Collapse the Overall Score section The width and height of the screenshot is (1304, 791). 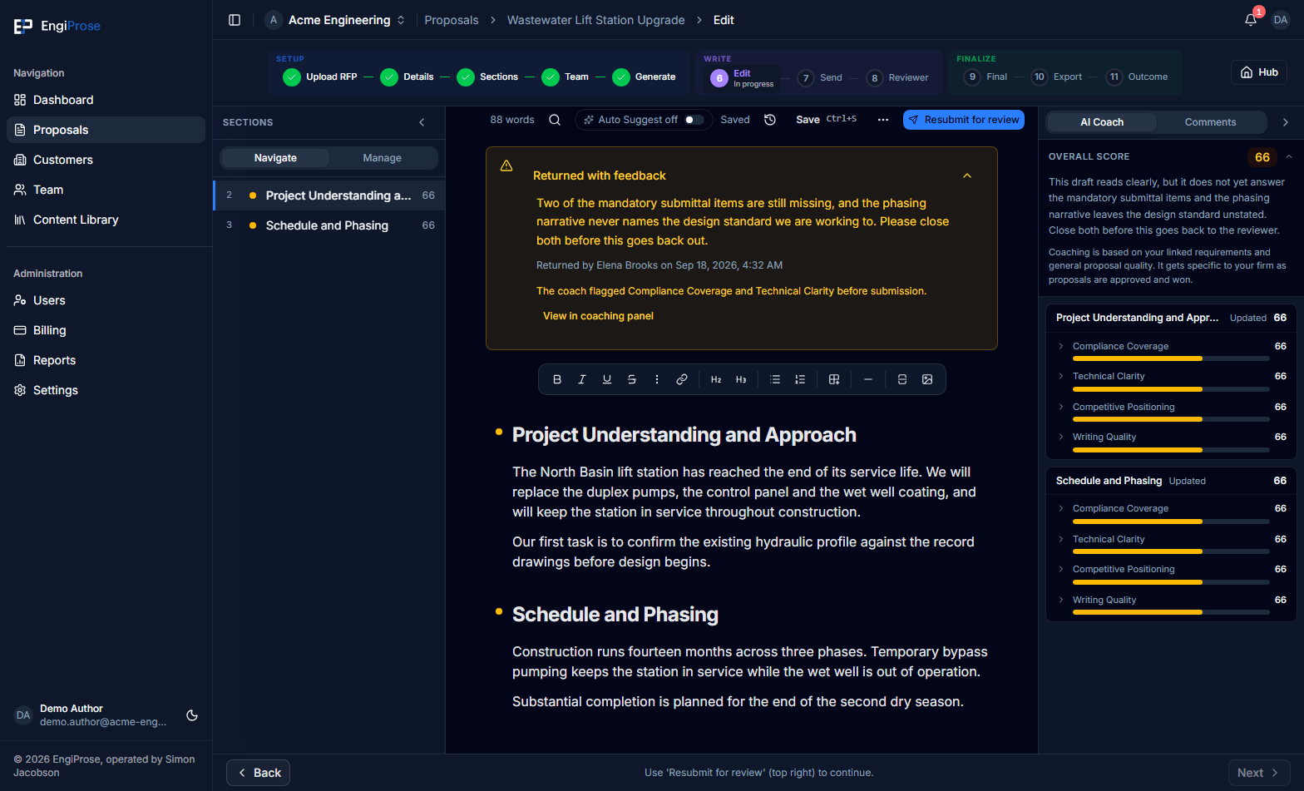(1289, 156)
